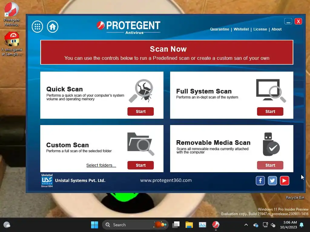Screen dimensions: 310x232
Task: Minimize the Protegent window
Action: [288, 21]
